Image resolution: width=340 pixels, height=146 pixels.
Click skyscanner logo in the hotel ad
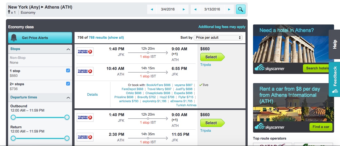coord(270,68)
